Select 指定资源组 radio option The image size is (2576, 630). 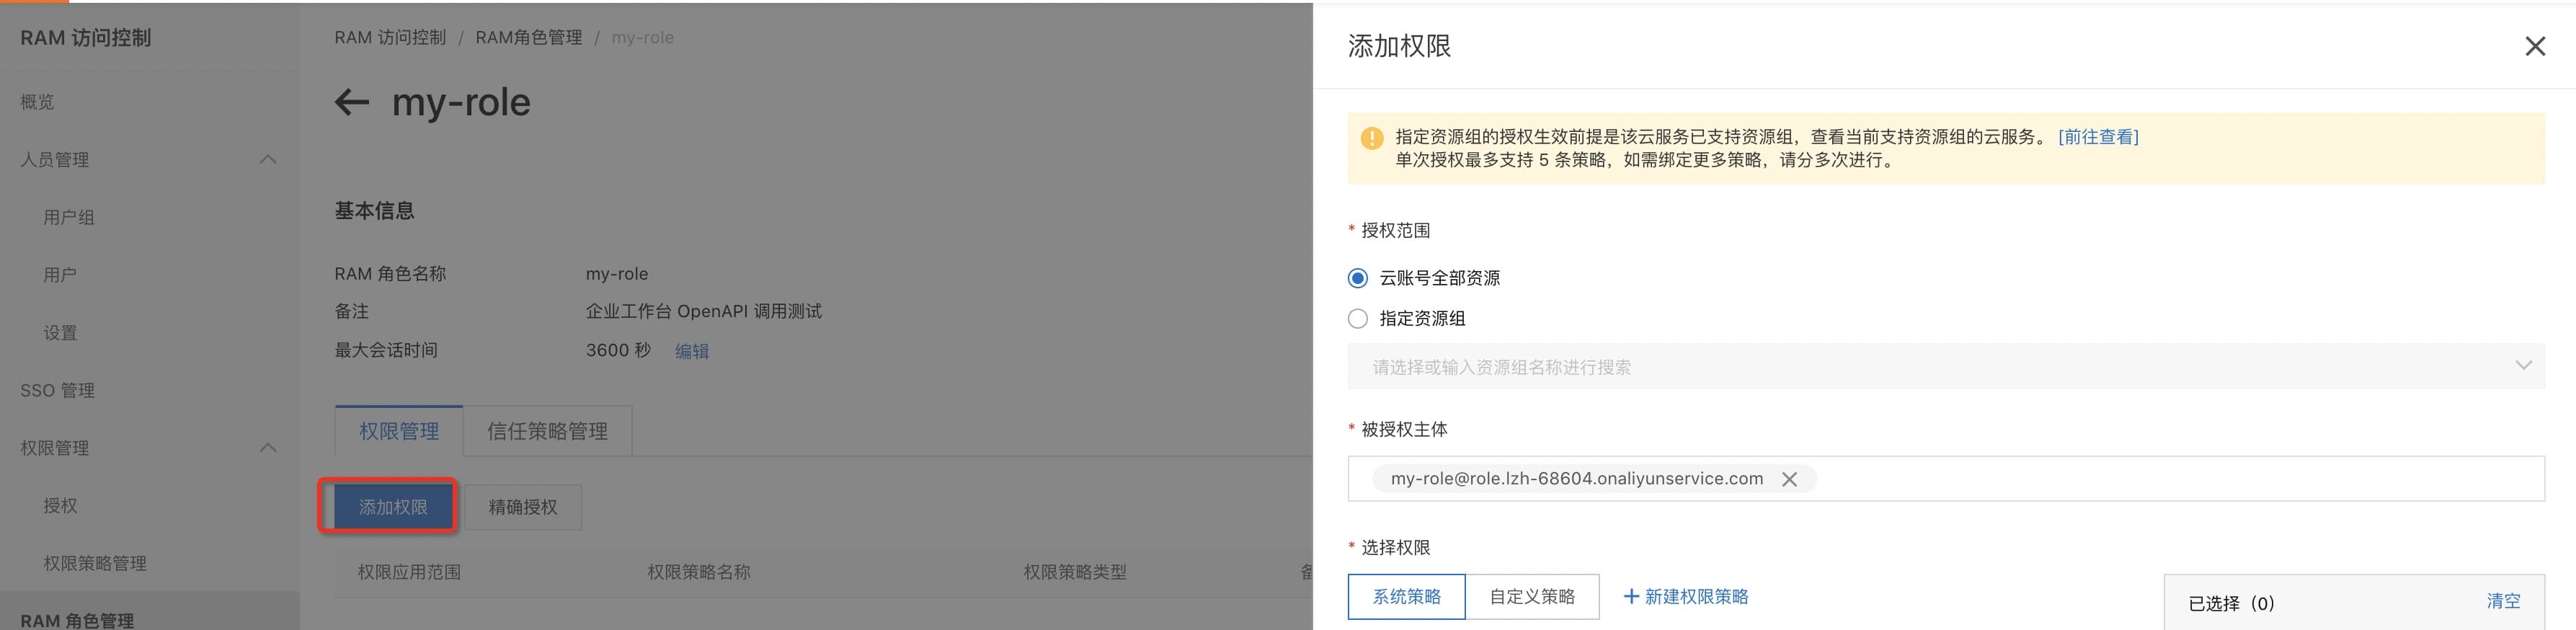[1357, 319]
